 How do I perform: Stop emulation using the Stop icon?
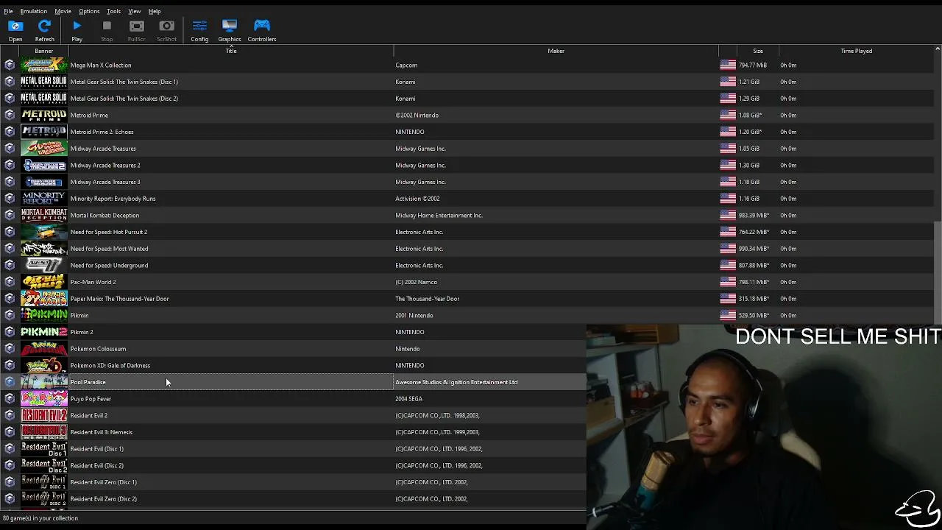[x=107, y=30]
